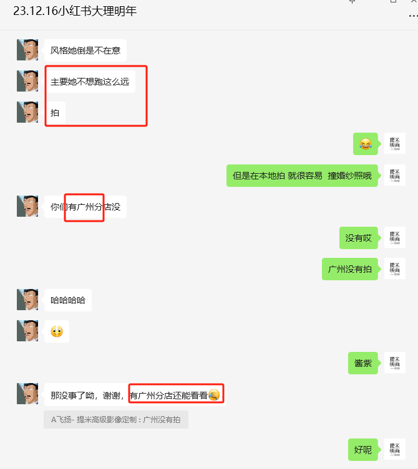Select the green 酱紫 reply bubble
Screen dimensions: 418x469
pyautogui.click(x=363, y=363)
